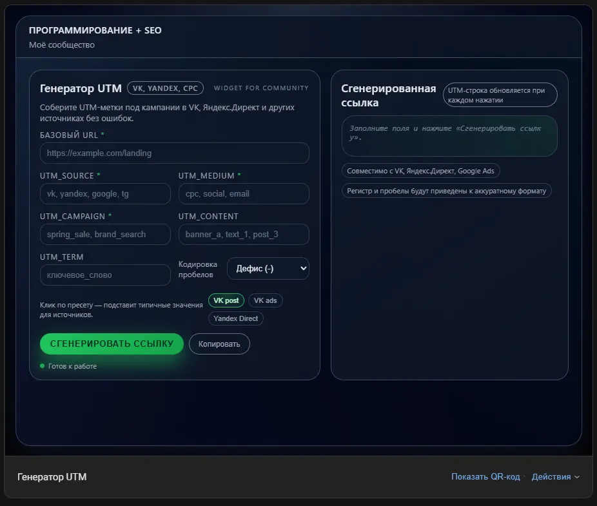Click the UTM_MEDIUM input field
Image resolution: width=597 pixels, height=506 pixels.
pos(244,194)
